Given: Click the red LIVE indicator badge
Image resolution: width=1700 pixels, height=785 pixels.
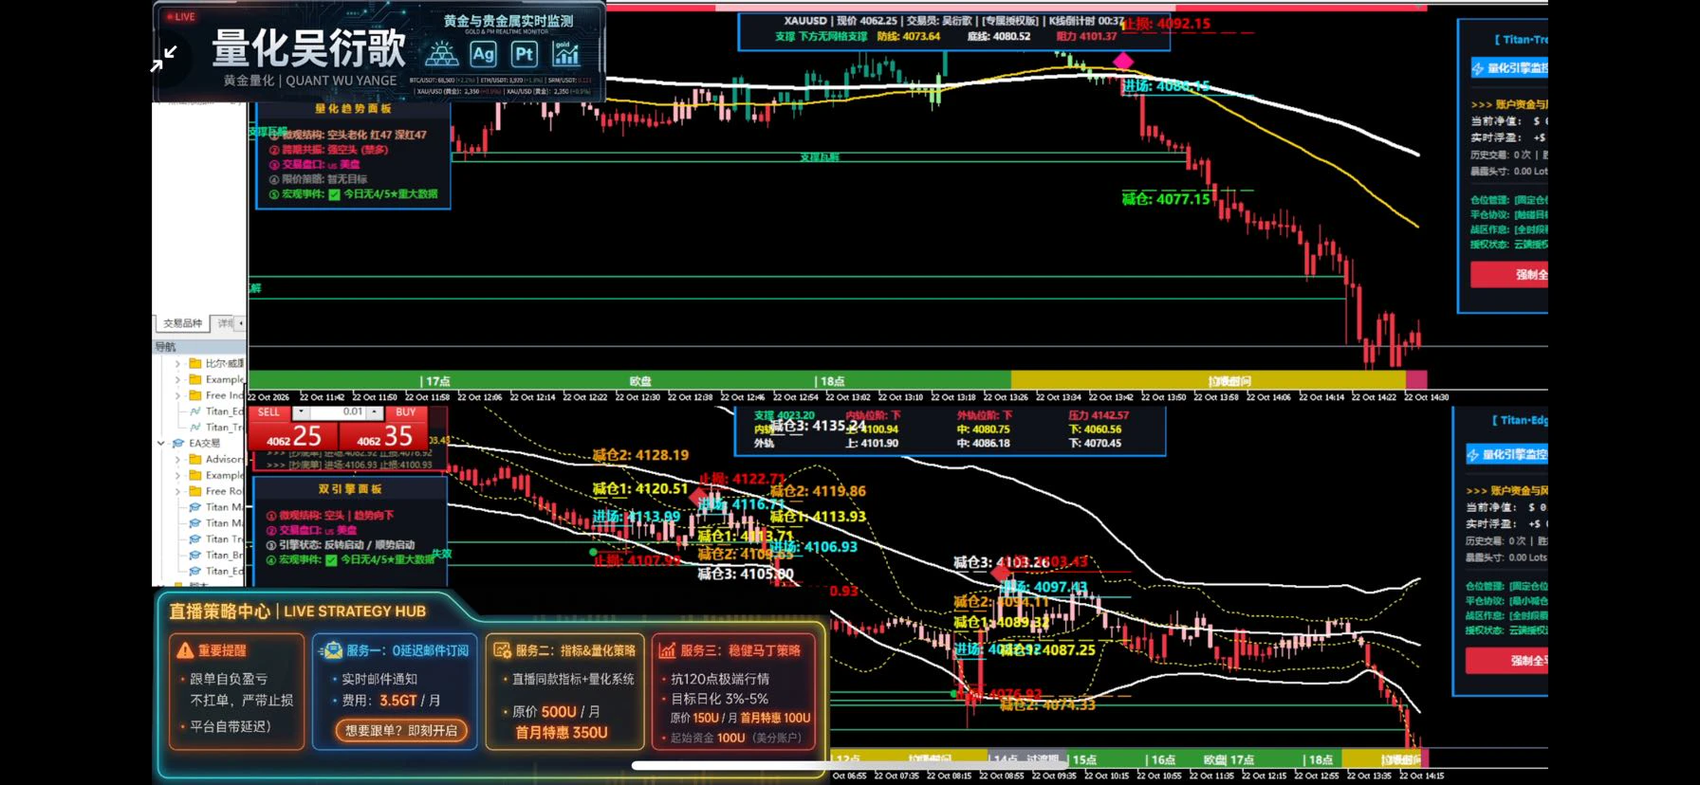Looking at the screenshot, I should 179,16.
